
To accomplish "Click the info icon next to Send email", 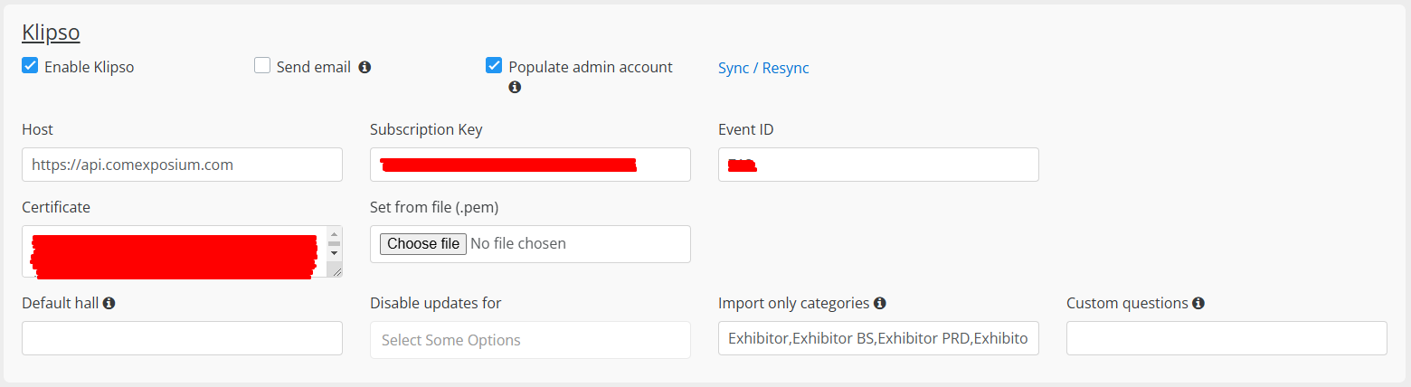I will [365, 67].
